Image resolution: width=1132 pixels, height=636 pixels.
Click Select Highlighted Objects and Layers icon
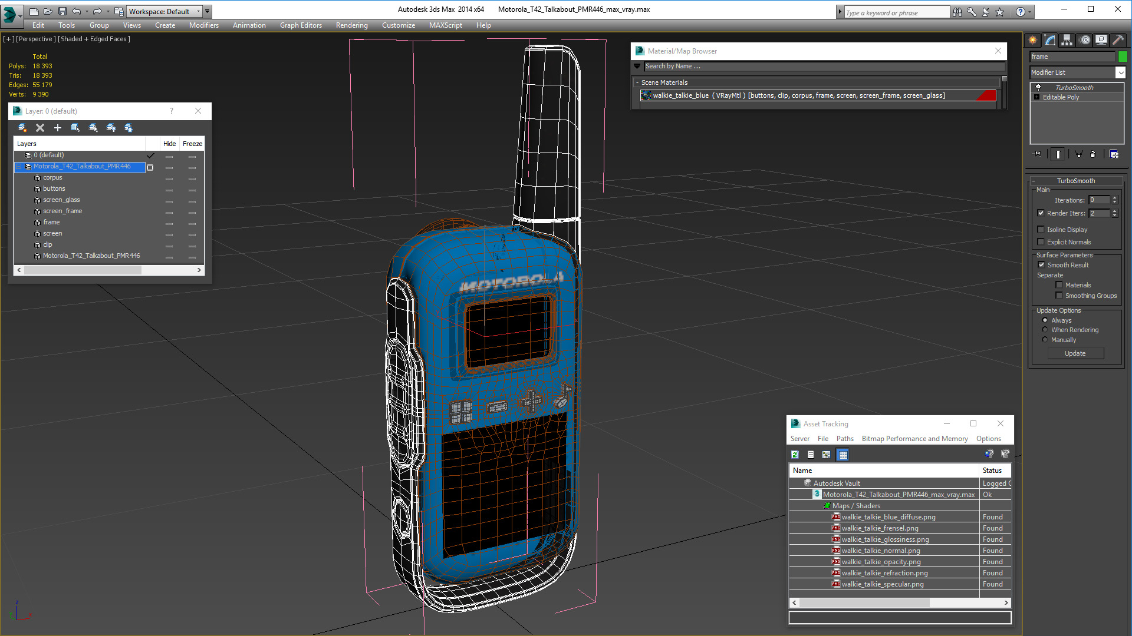coord(75,128)
